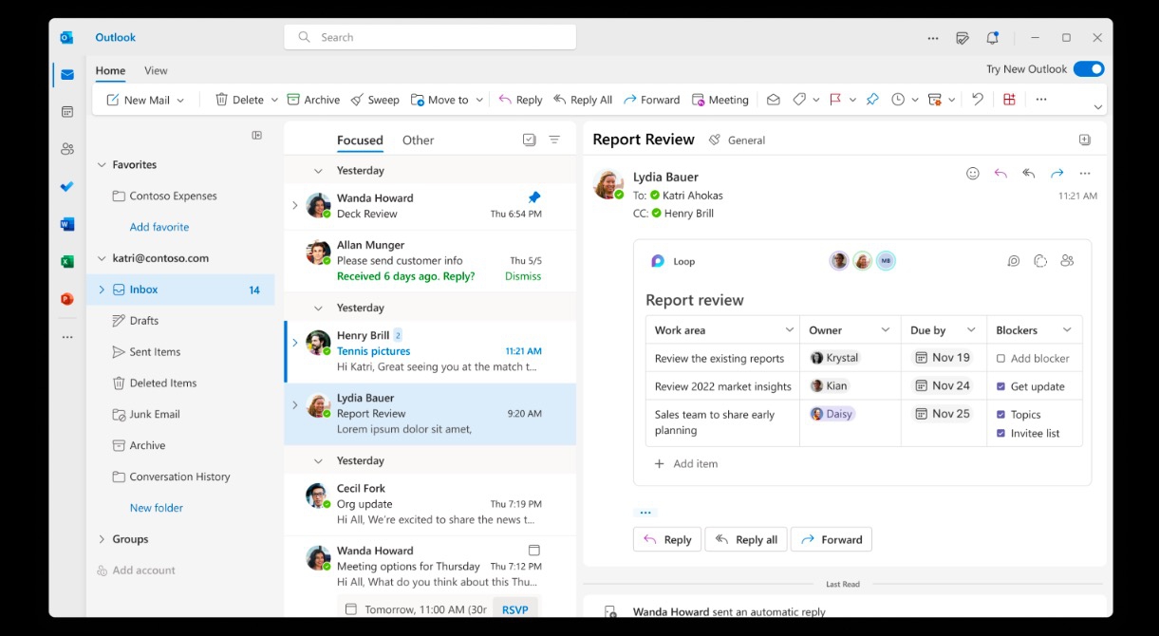Uncheck the Topics checkbox
The width and height of the screenshot is (1159, 636).
click(1001, 415)
